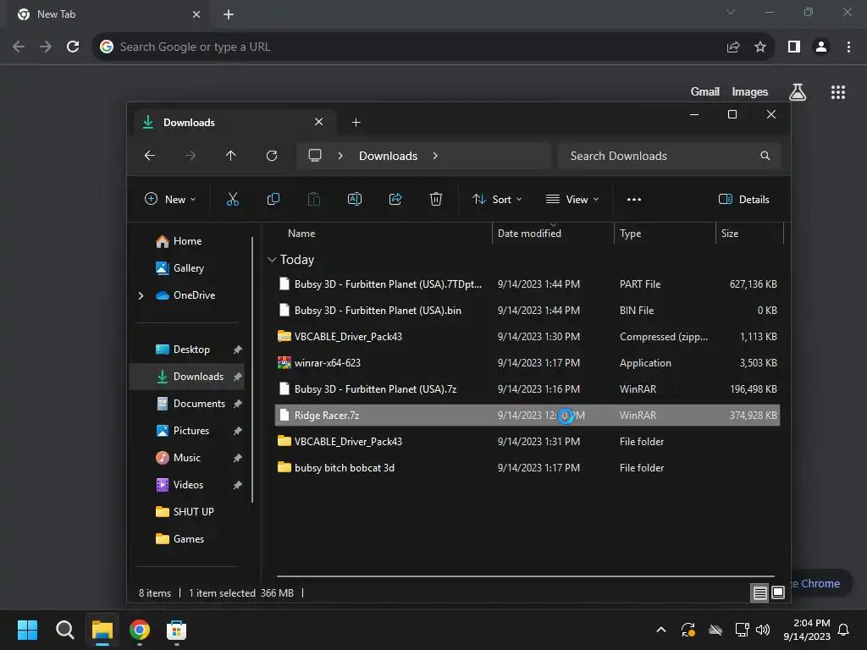Open the See more ellipsis menu
Screen dimensions: 867x650
(633, 200)
